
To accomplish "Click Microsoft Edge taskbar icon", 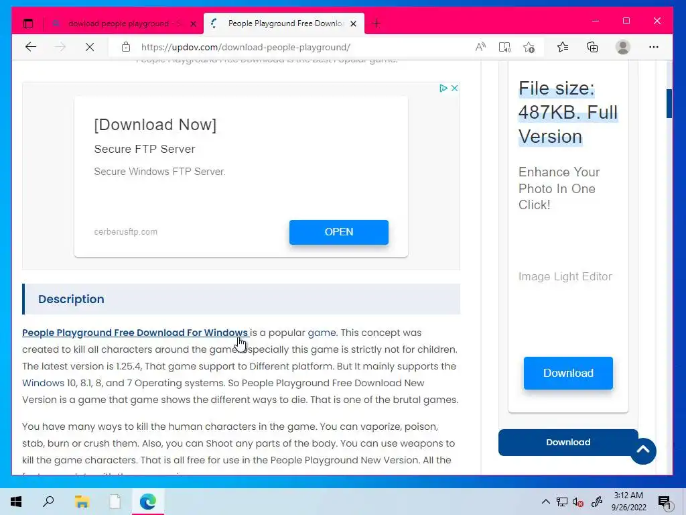I will point(148,502).
